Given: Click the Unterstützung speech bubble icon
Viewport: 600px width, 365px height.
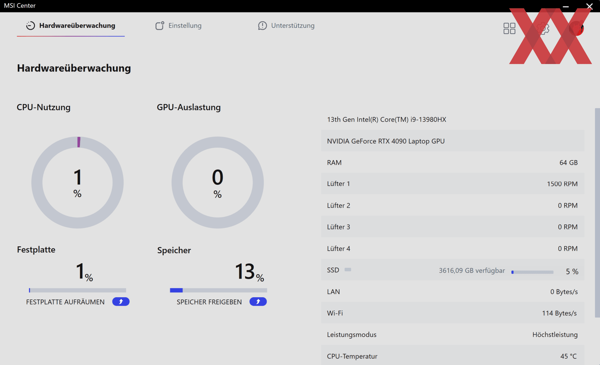Looking at the screenshot, I should pyautogui.click(x=262, y=26).
